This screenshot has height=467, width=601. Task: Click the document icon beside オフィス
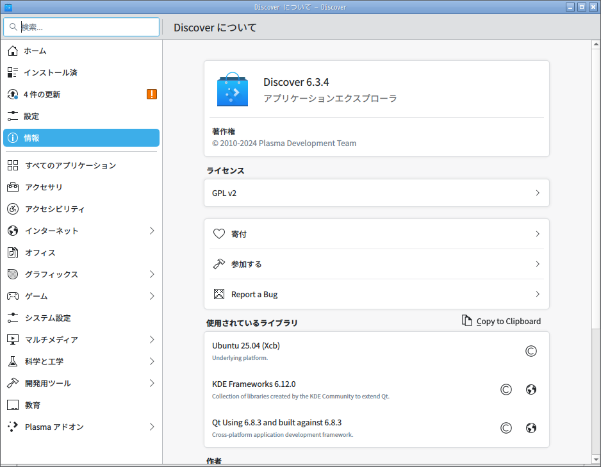click(x=13, y=252)
